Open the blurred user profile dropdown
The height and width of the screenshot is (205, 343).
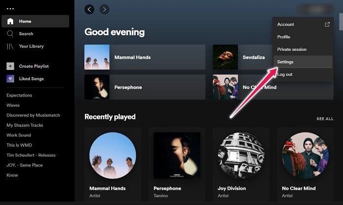coord(315,9)
